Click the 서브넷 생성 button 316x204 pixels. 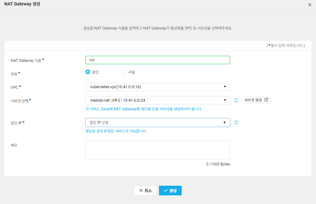pyautogui.click(x=256, y=100)
